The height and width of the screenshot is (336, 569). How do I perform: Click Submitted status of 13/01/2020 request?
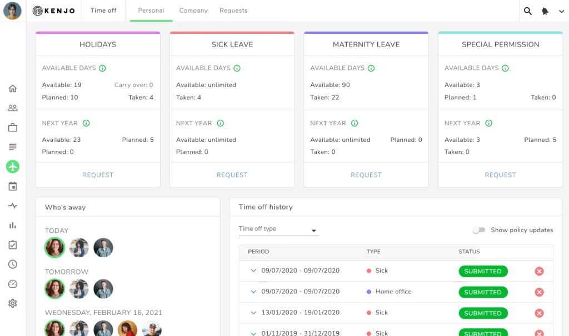[483, 313]
